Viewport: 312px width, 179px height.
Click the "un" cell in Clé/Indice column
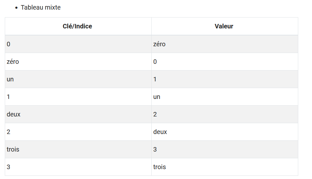(x=10, y=79)
